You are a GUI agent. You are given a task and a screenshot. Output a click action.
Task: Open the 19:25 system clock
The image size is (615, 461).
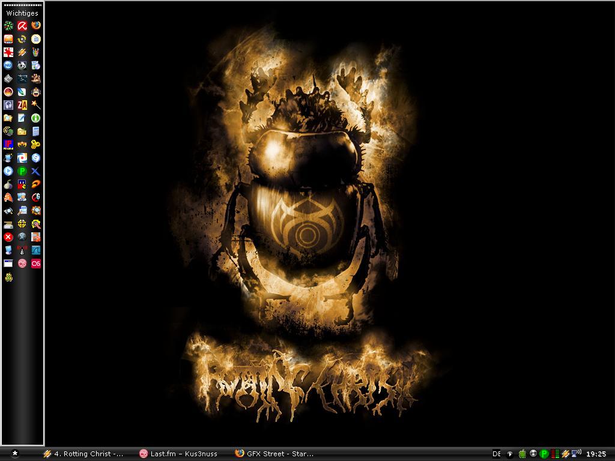point(596,454)
